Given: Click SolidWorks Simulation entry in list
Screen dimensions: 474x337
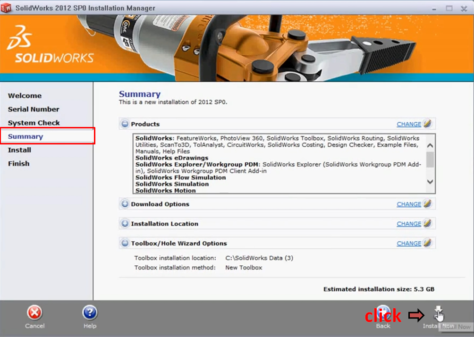Looking at the screenshot, I should pos(172,184).
